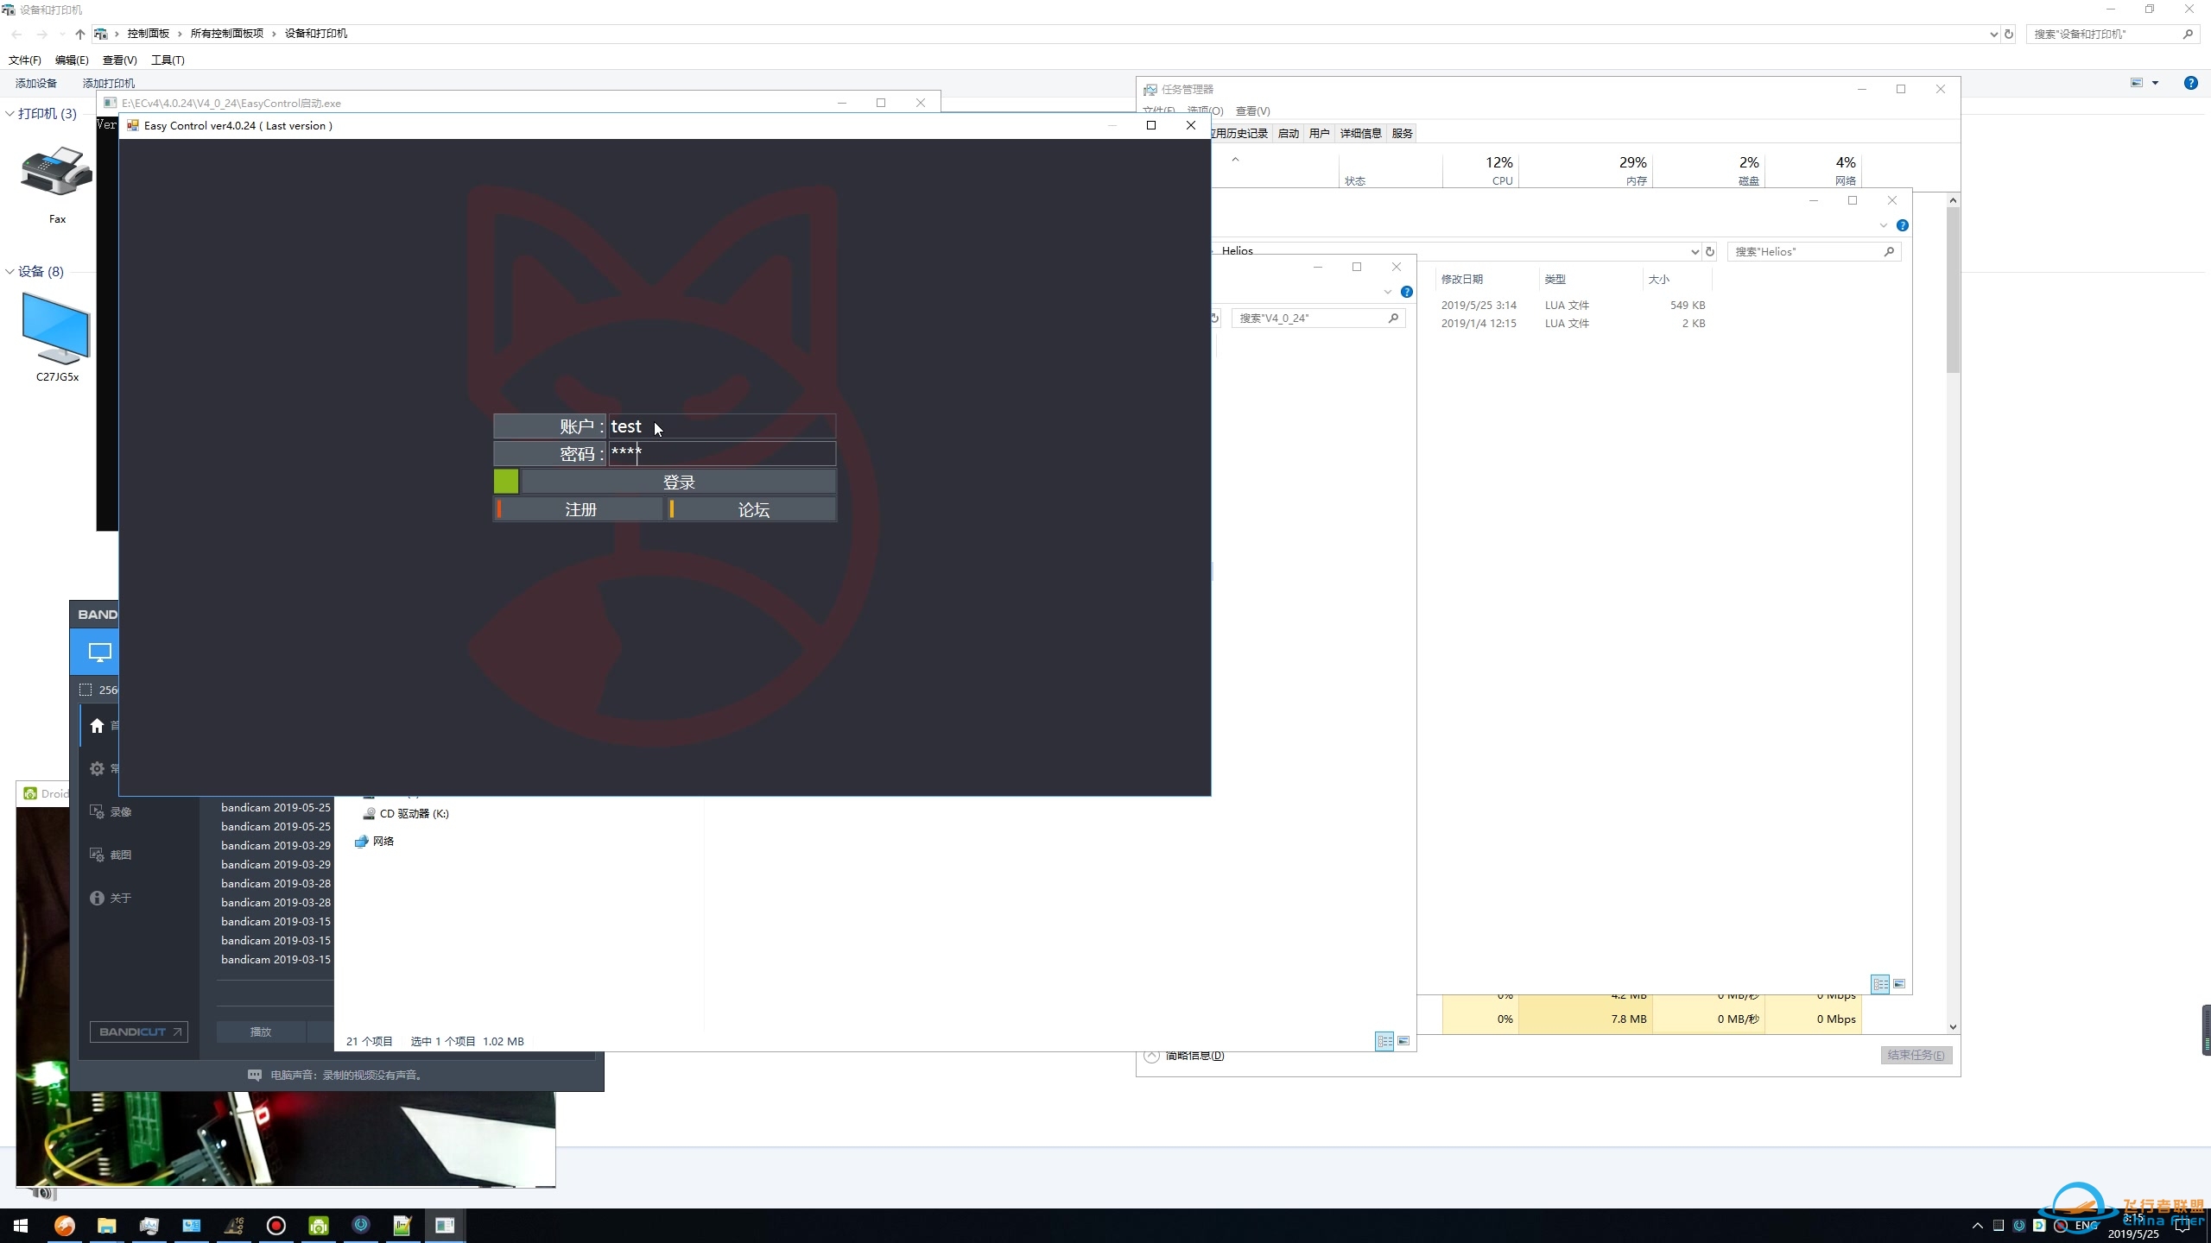Viewport: 2211px width, 1243px height.
Task: Open the green Android DroidCam taskbar icon
Action: [x=319, y=1226]
